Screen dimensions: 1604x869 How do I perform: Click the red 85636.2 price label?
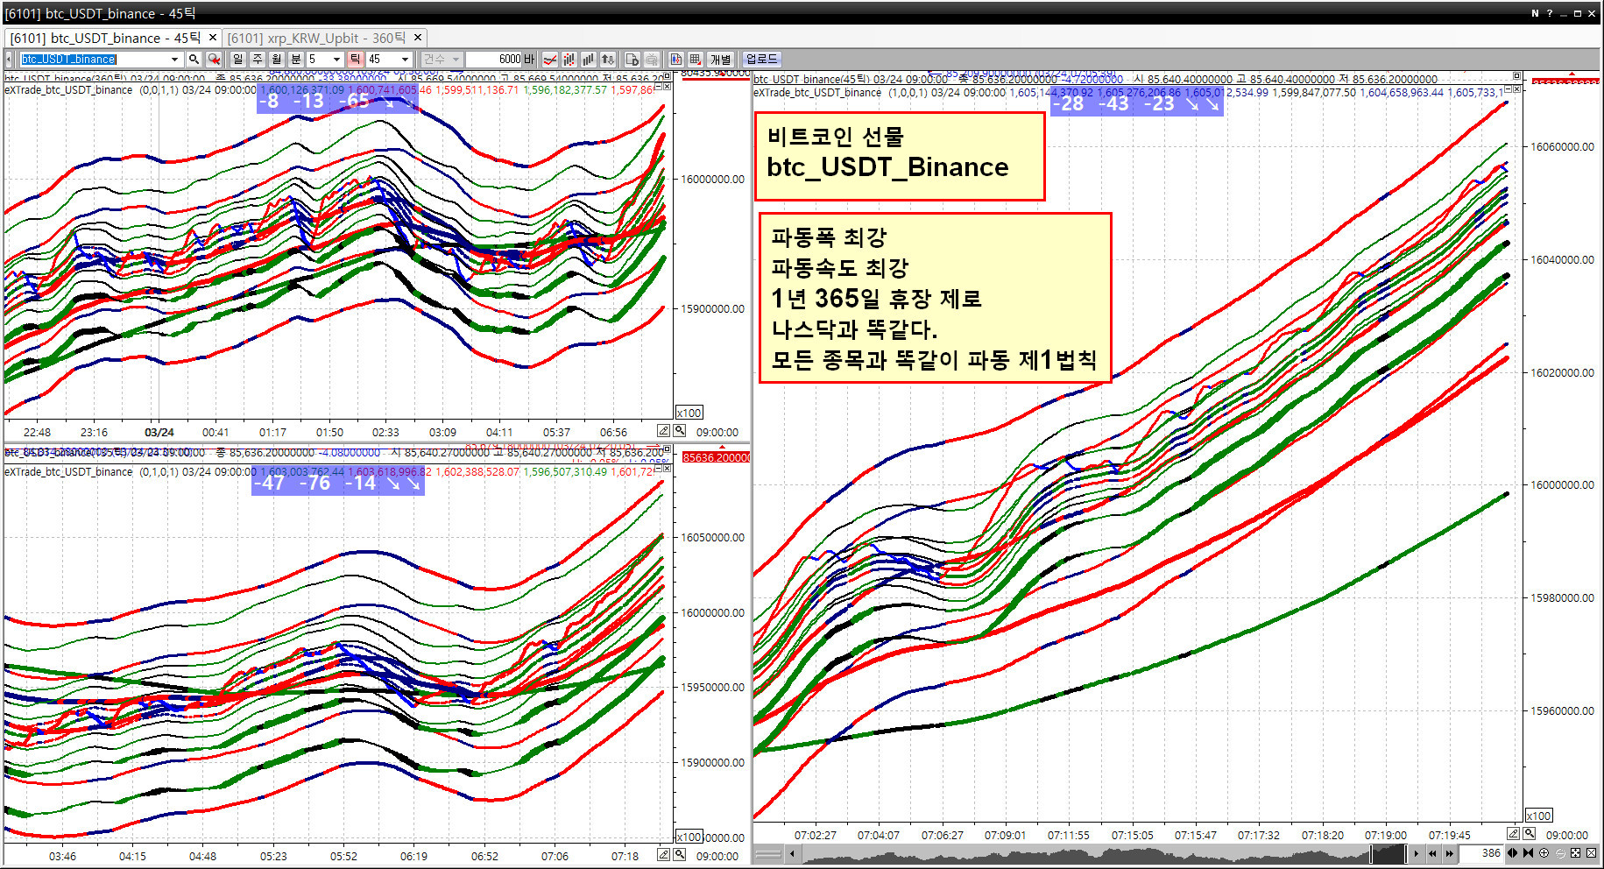716,457
